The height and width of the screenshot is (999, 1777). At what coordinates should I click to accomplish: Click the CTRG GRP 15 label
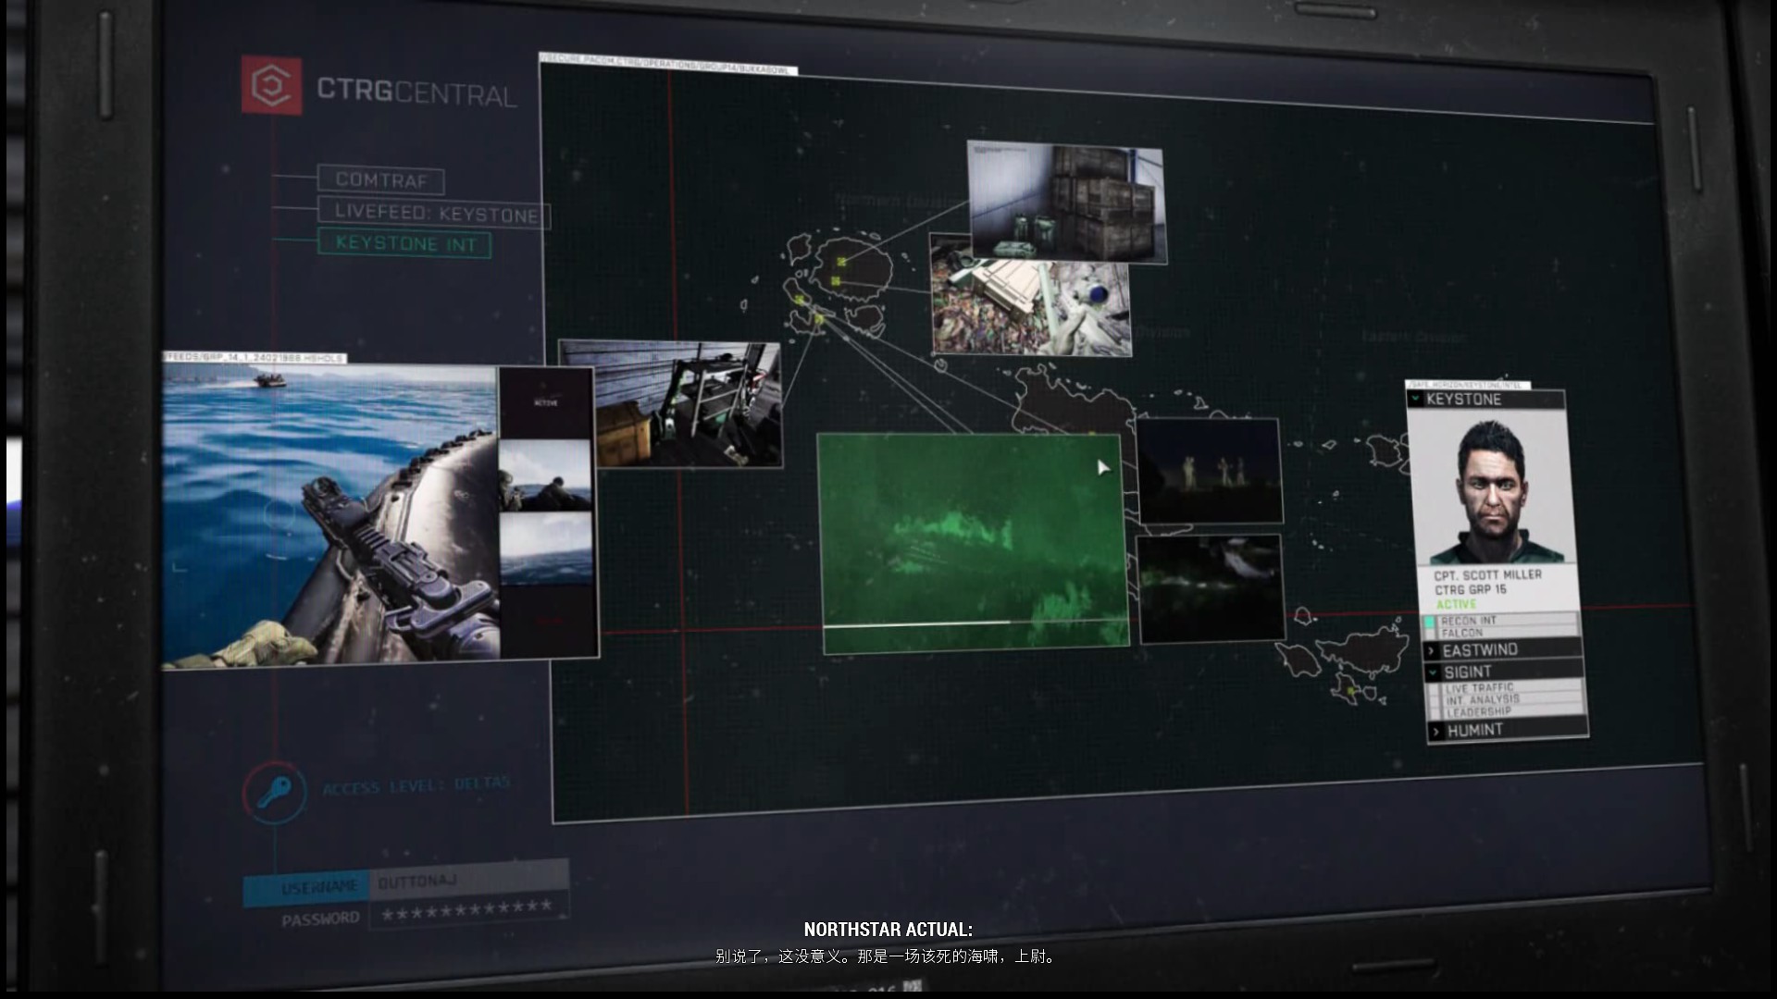pyautogui.click(x=1470, y=589)
